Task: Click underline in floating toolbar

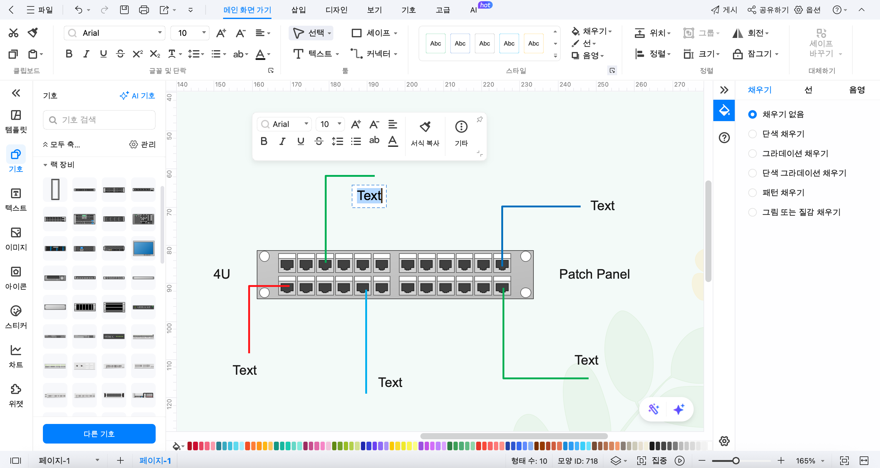Action: (301, 141)
